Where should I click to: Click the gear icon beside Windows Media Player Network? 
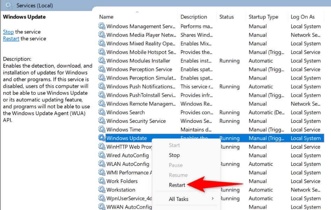pos(102,35)
